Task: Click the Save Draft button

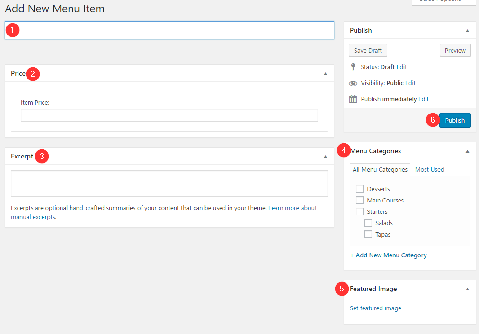Action: pyautogui.click(x=368, y=50)
